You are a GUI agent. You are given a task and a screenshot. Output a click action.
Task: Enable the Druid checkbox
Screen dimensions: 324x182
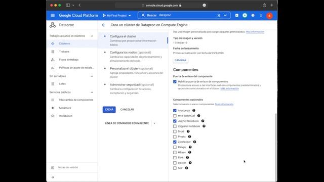click(x=175, y=131)
